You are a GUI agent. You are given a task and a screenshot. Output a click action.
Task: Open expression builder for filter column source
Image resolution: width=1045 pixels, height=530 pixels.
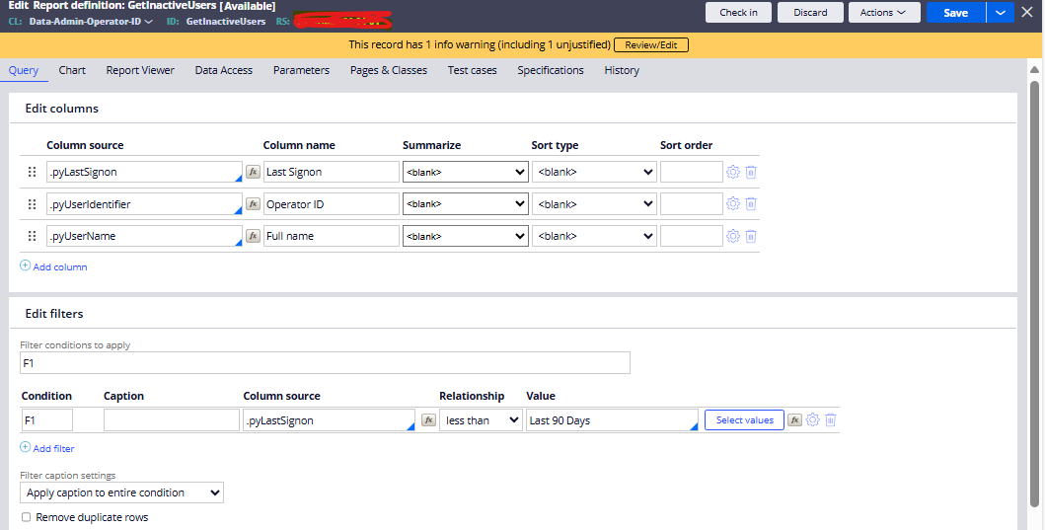(429, 420)
